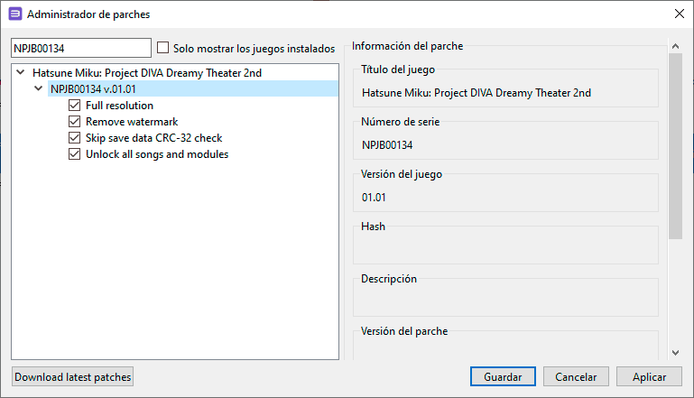Close the patch manager window

(x=680, y=14)
